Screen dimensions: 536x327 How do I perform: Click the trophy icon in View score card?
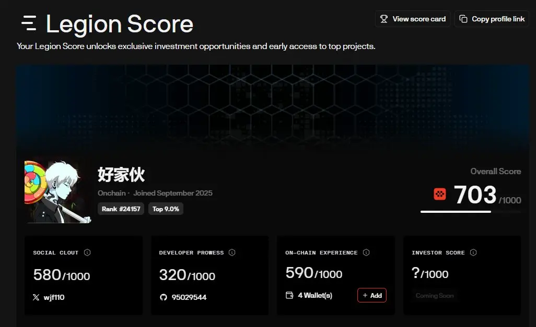coord(384,19)
